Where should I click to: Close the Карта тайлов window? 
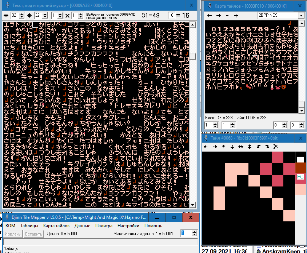[x=300, y=6]
